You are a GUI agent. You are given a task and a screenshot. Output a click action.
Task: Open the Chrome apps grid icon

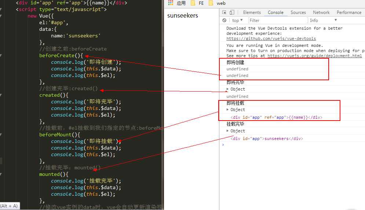click(x=171, y=3)
